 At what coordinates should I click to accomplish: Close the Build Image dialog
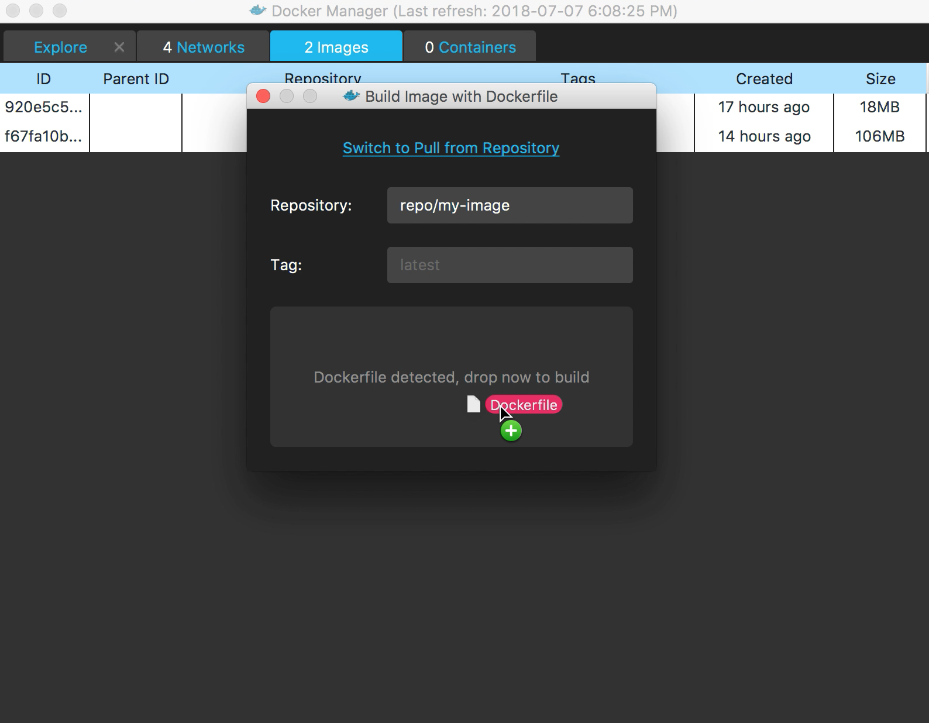(263, 97)
